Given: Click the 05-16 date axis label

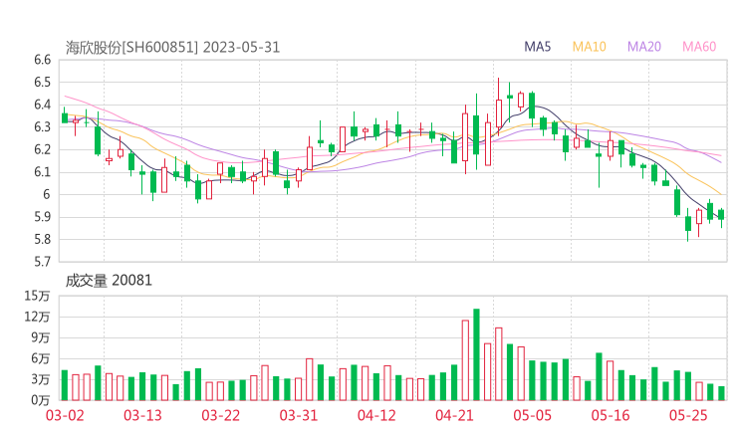Looking at the screenshot, I should pyautogui.click(x=611, y=415).
